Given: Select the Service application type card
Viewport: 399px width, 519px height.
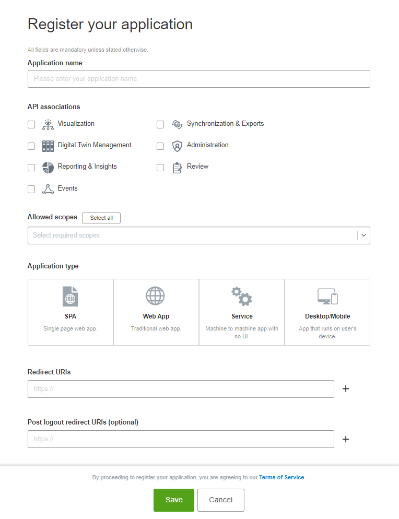Looking at the screenshot, I should (x=242, y=312).
